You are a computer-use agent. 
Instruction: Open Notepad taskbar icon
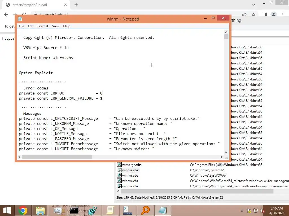point(163,210)
